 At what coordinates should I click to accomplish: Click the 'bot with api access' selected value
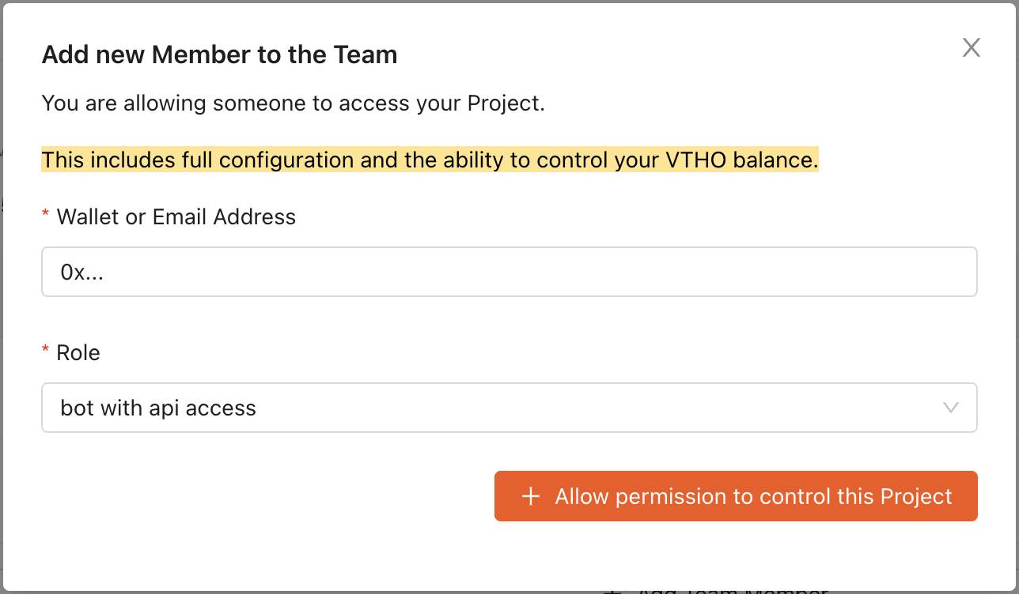pos(158,408)
